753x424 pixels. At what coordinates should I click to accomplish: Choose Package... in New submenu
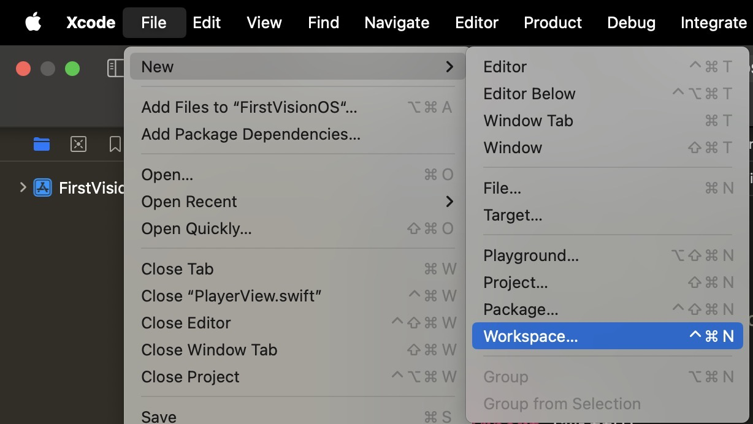(x=608, y=309)
